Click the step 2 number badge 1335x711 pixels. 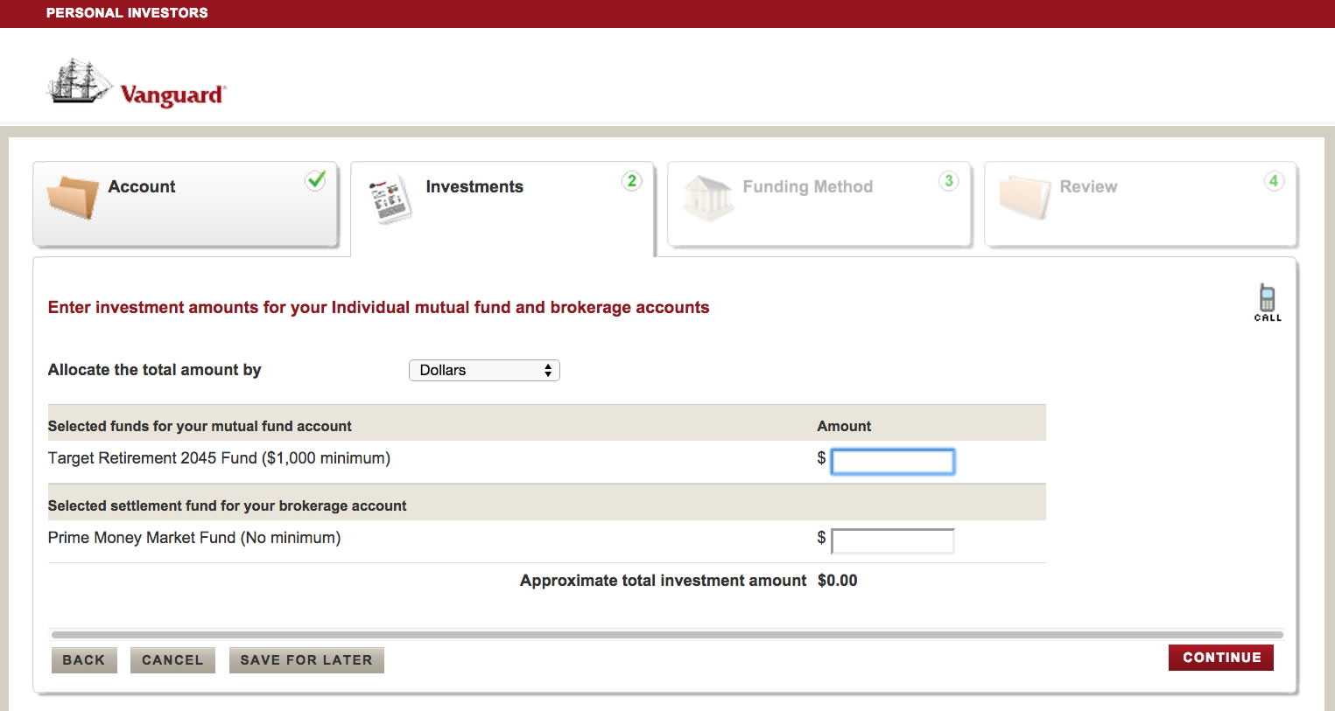tap(632, 181)
